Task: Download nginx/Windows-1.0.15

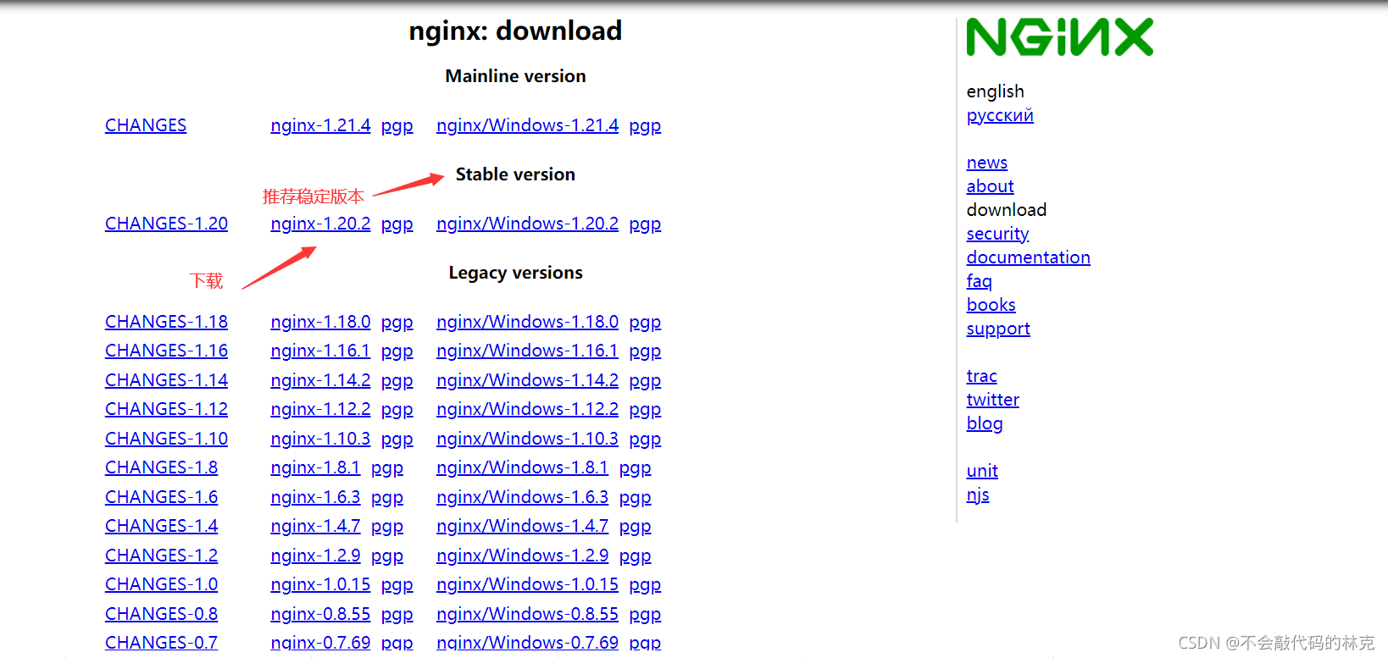Action: [x=527, y=584]
